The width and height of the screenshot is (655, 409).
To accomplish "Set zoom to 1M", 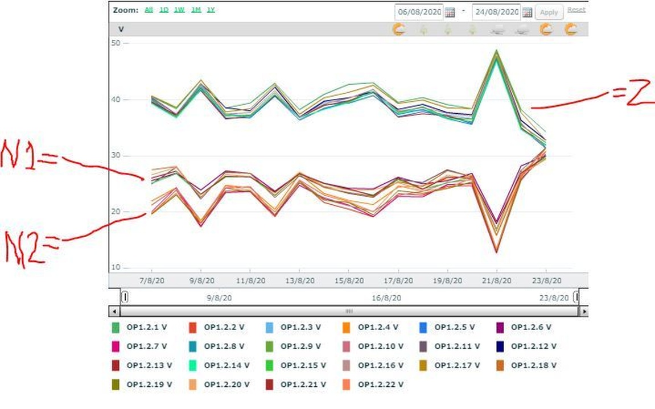I will tap(196, 10).
